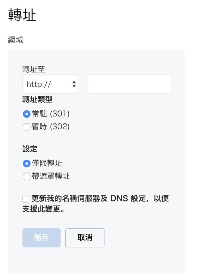This screenshot has width=197, height=279.
Task: Click the 儲存 save button
Action: click(x=42, y=238)
